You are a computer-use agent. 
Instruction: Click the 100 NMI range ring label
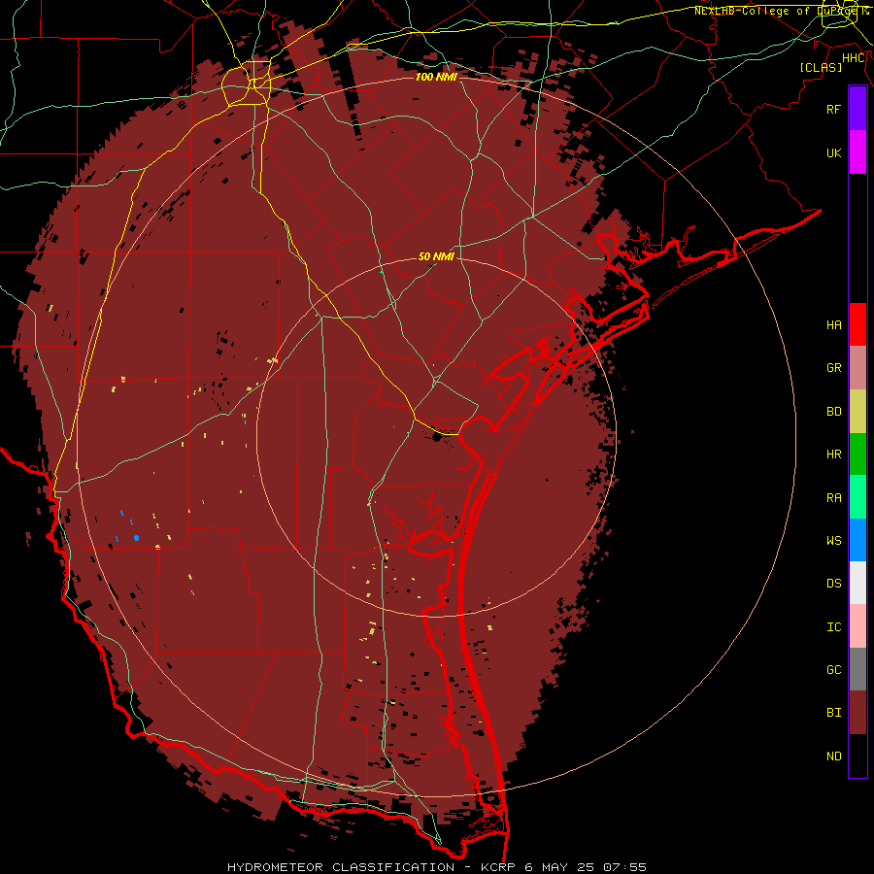436,77
